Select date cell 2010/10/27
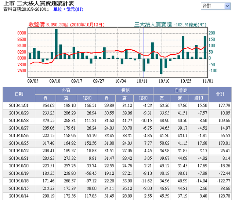The width and height of the screenshot is (235, 200). (x=19, y=128)
